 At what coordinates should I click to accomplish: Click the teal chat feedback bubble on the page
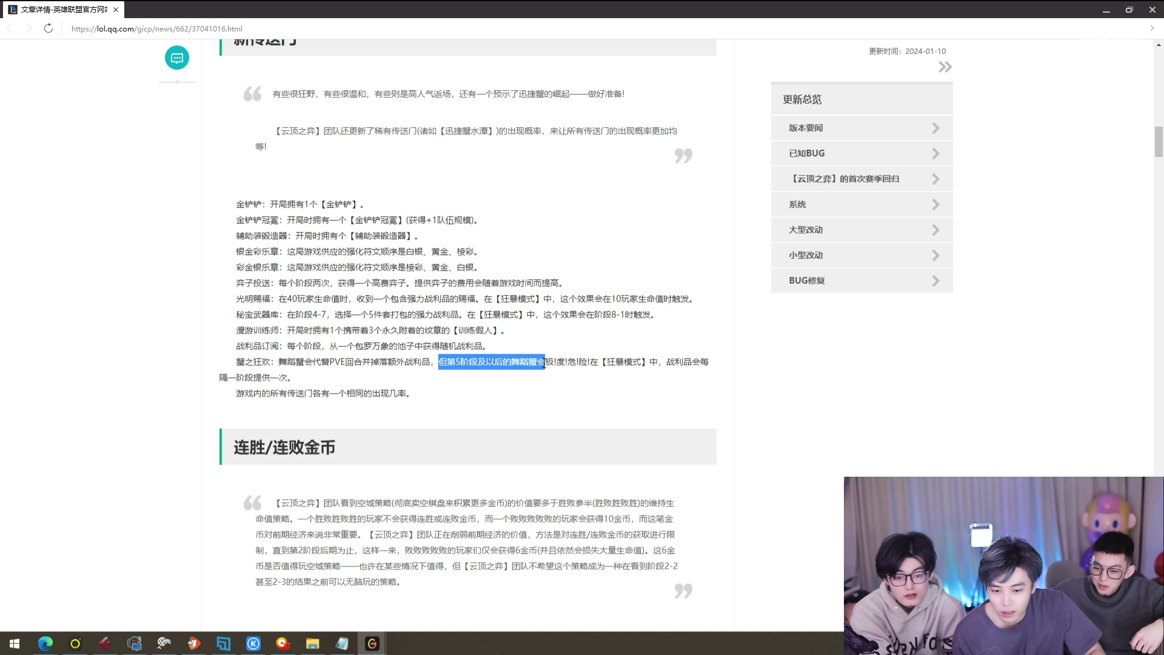click(176, 58)
